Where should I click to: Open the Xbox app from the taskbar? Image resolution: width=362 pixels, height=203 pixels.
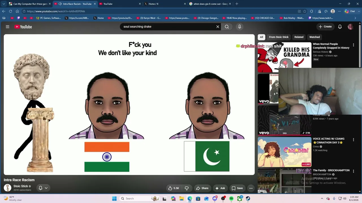(240, 198)
